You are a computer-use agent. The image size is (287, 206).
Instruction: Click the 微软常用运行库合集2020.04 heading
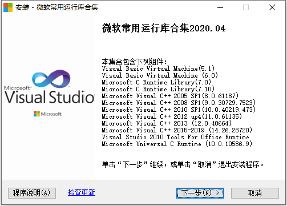pyautogui.click(x=164, y=29)
